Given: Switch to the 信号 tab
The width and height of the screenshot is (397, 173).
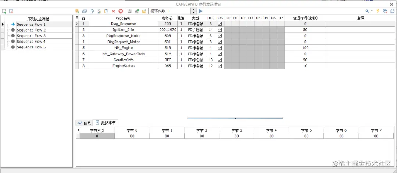Looking at the screenshot, I should 85,123.
